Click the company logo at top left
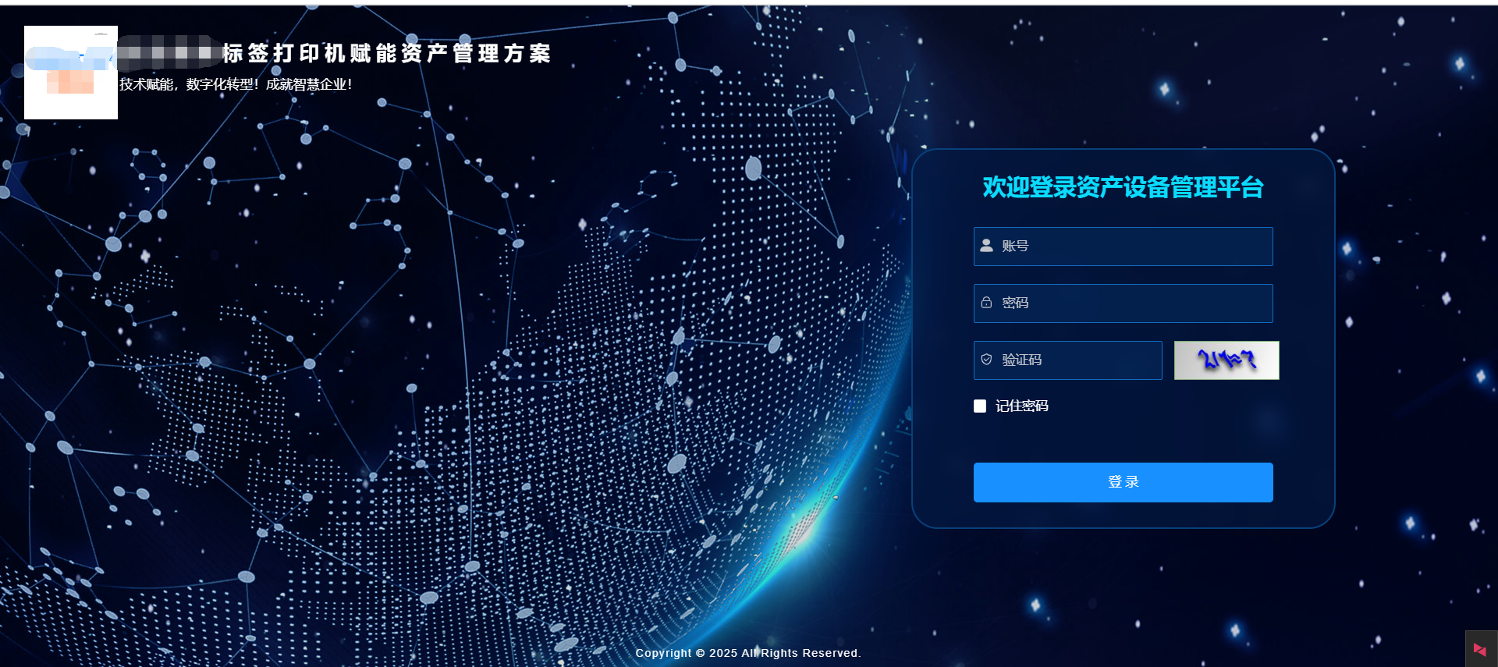 71,73
